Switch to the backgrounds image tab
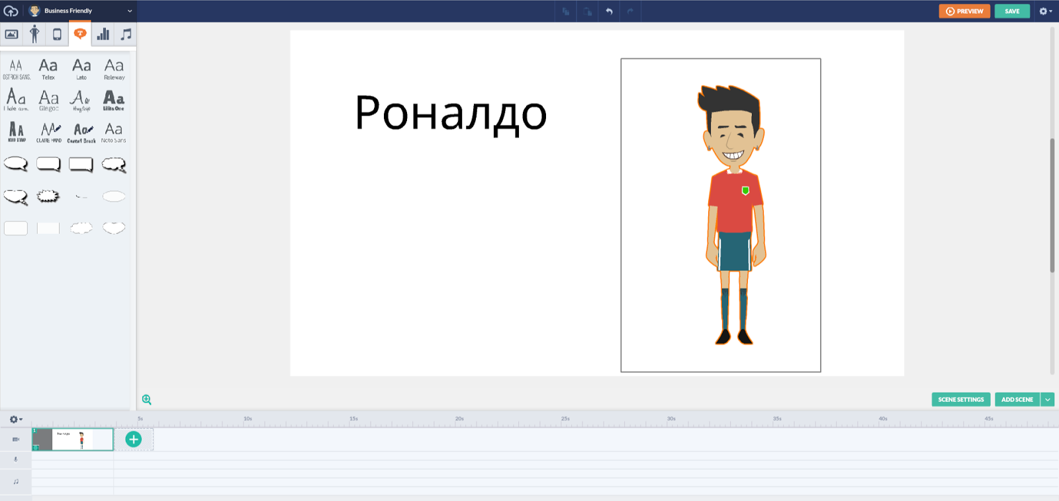 [x=12, y=34]
